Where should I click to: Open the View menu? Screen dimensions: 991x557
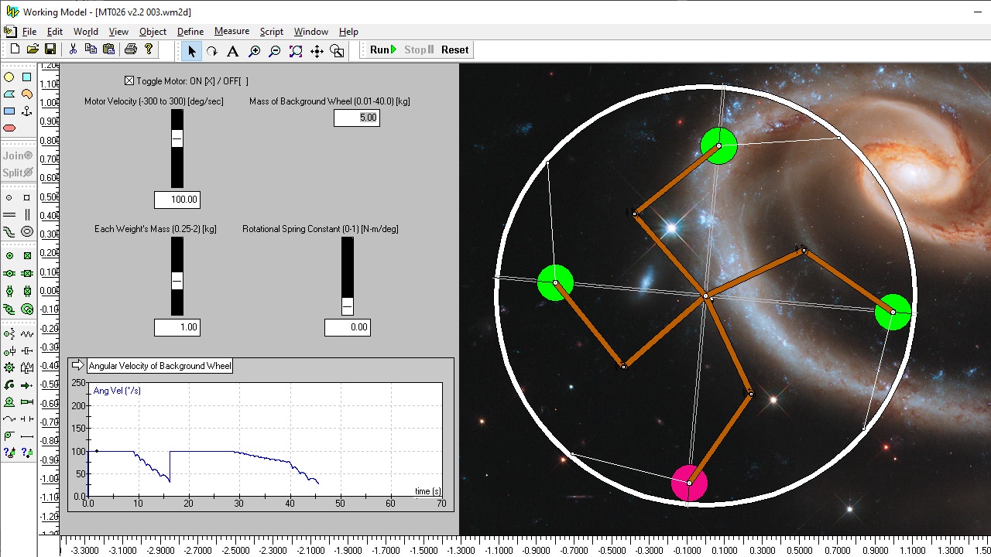(118, 32)
